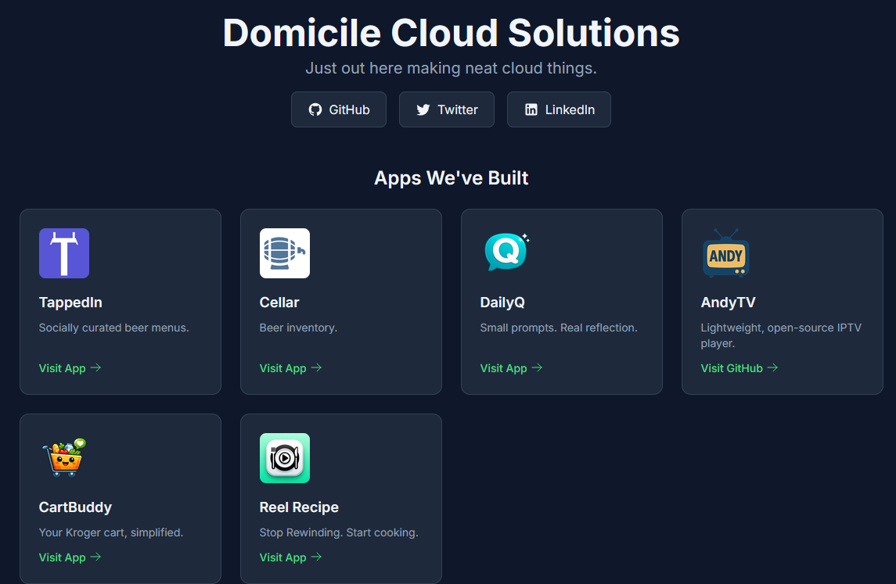Click the DailyQ speech bubble icon
Image resolution: width=896 pixels, height=584 pixels.
click(x=506, y=253)
